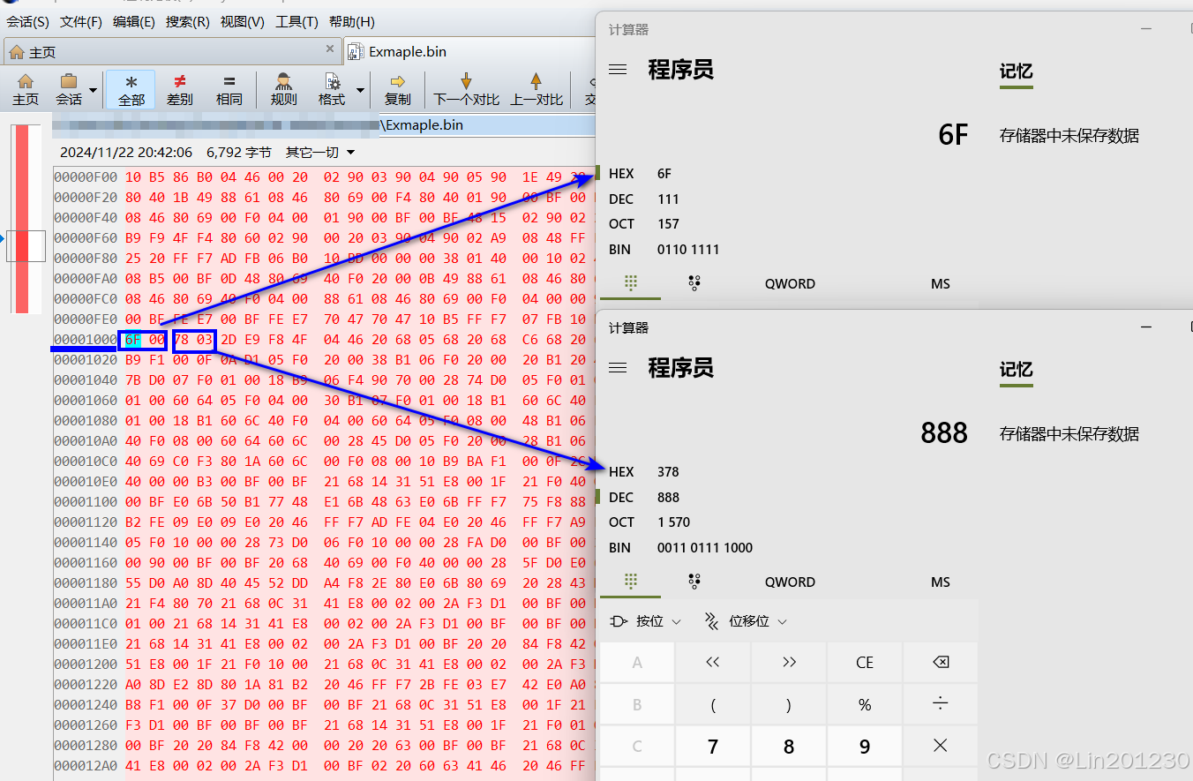Click the close parenthesis key
Screen dimensions: 1193x781
789,704
